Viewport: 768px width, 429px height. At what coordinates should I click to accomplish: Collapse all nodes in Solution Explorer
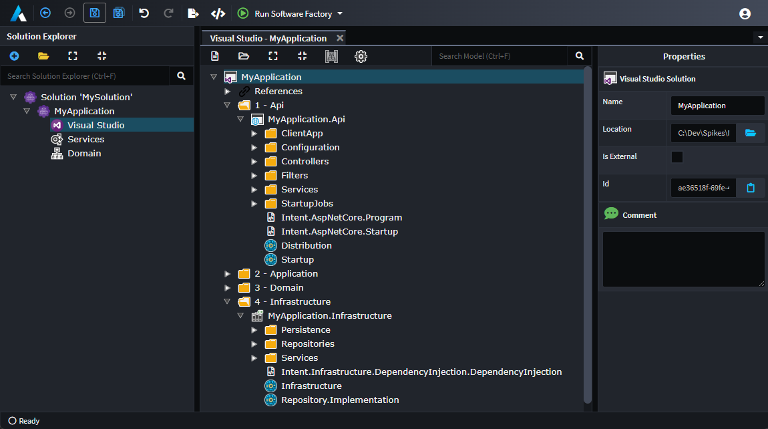tap(102, 56)
